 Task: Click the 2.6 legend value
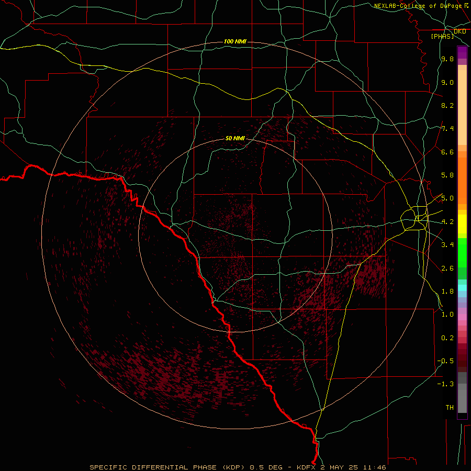[447, 268]
